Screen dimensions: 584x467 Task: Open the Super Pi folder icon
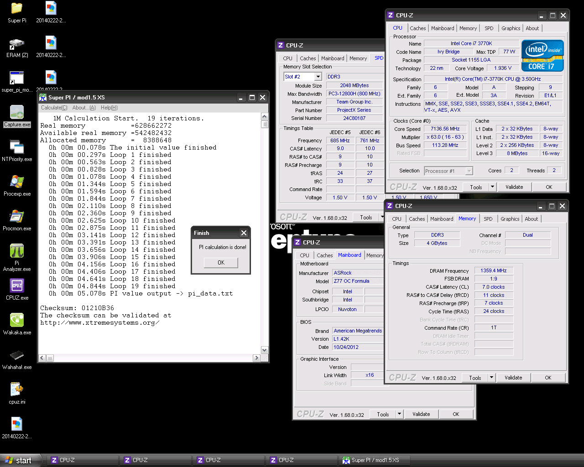point(17,9)
